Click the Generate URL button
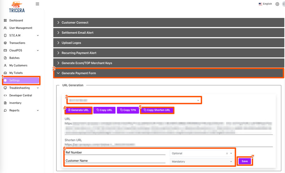This screenshot has height=173, width=285. click(78, 110)
